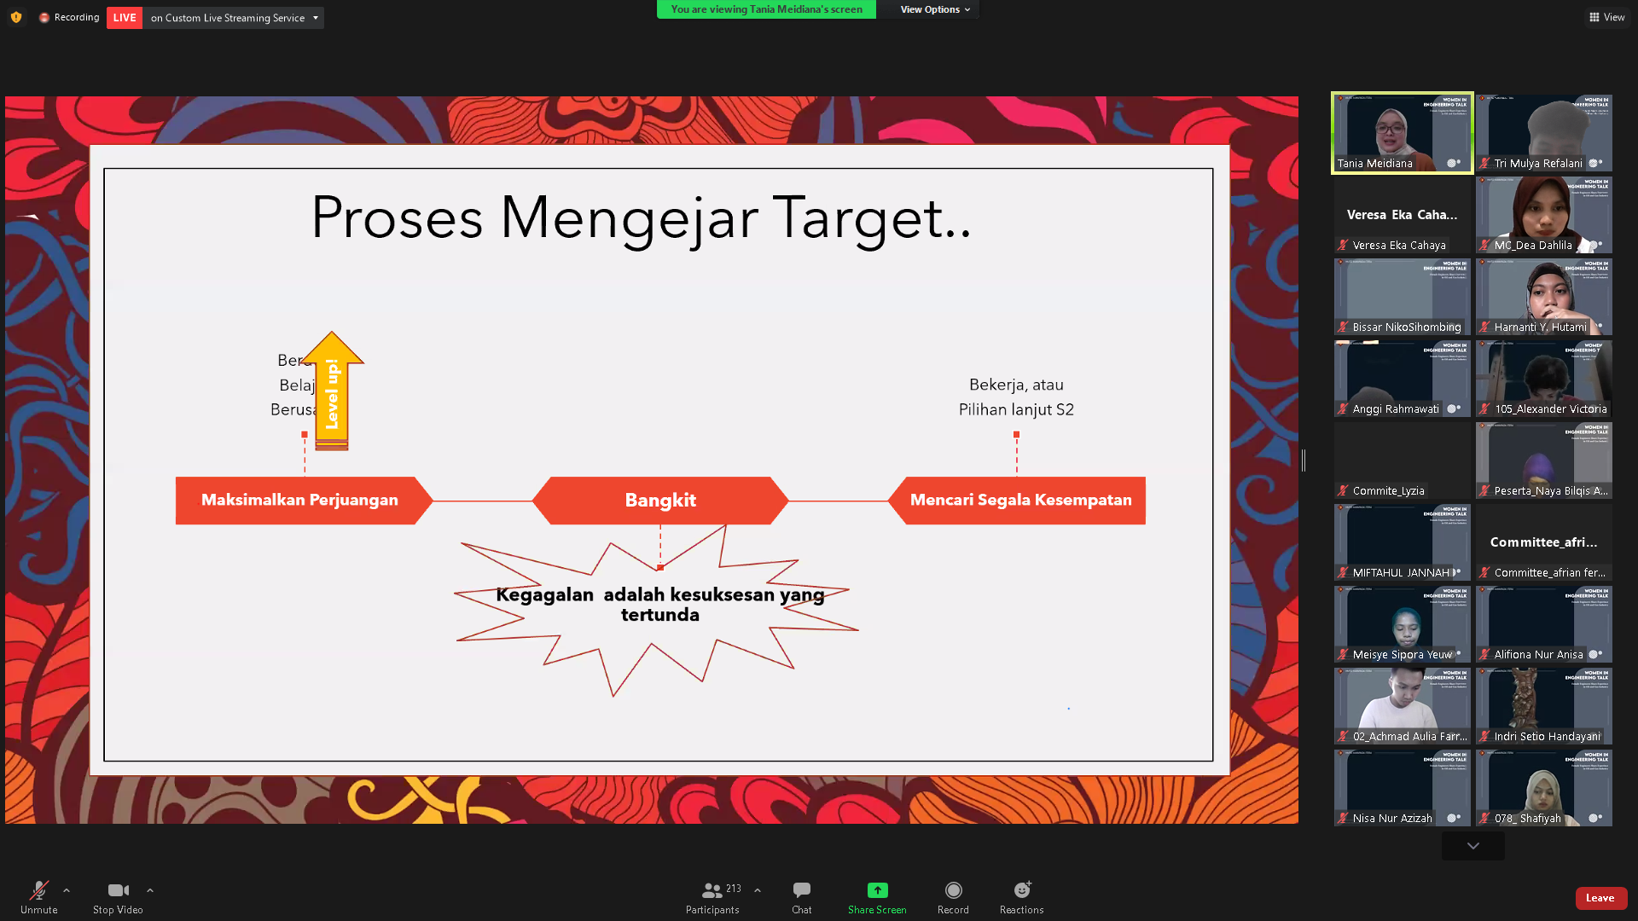The width and height of the screenshot is (1638, 921).
Task: Open the Chat panel
Action: [801, 891]
